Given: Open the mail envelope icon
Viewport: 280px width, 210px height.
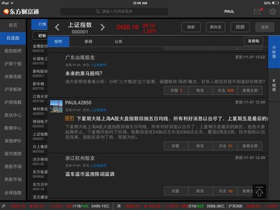Looking at the screenshot, I should tap(257, 12).
